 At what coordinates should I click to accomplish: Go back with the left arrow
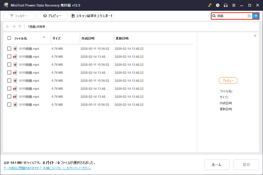8,26
